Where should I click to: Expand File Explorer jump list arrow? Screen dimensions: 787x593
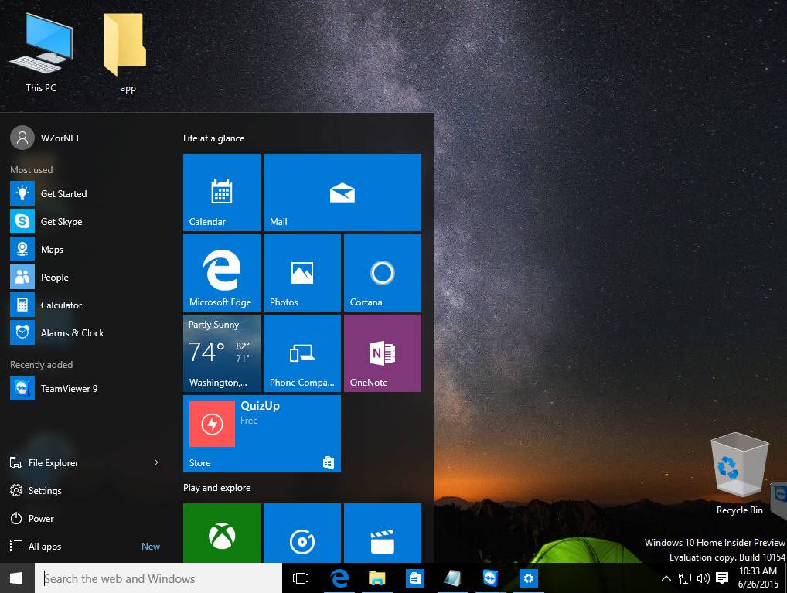click(x=156, y=462)
